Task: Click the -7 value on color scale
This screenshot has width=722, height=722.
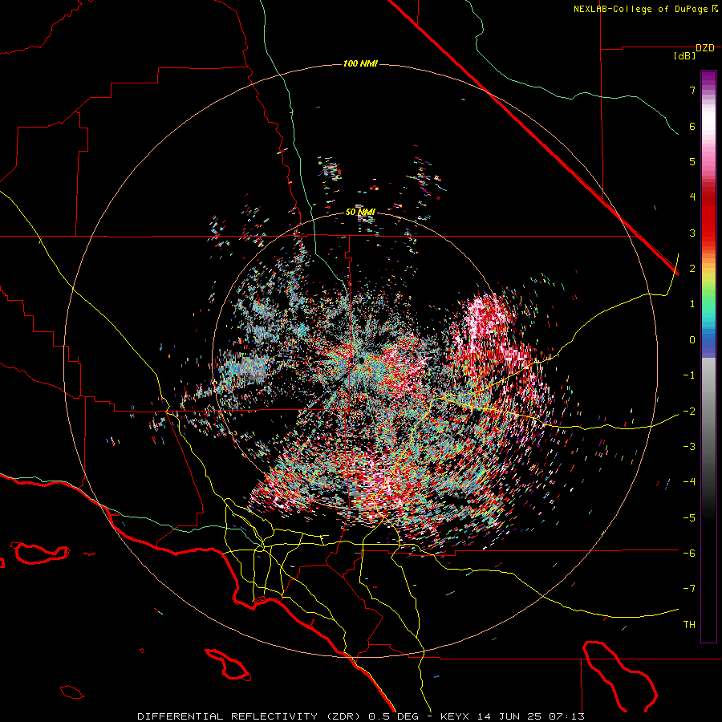Action: pos(689,589)
